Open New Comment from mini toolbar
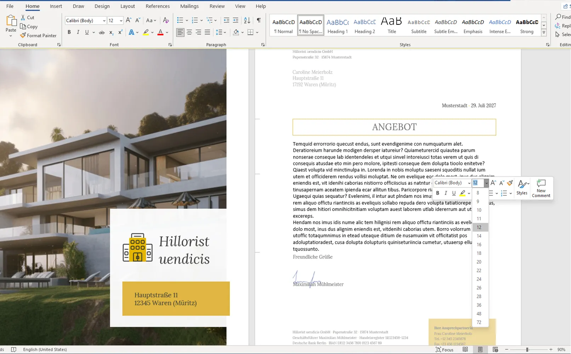 pyautogui.click(x=541, y=188)
